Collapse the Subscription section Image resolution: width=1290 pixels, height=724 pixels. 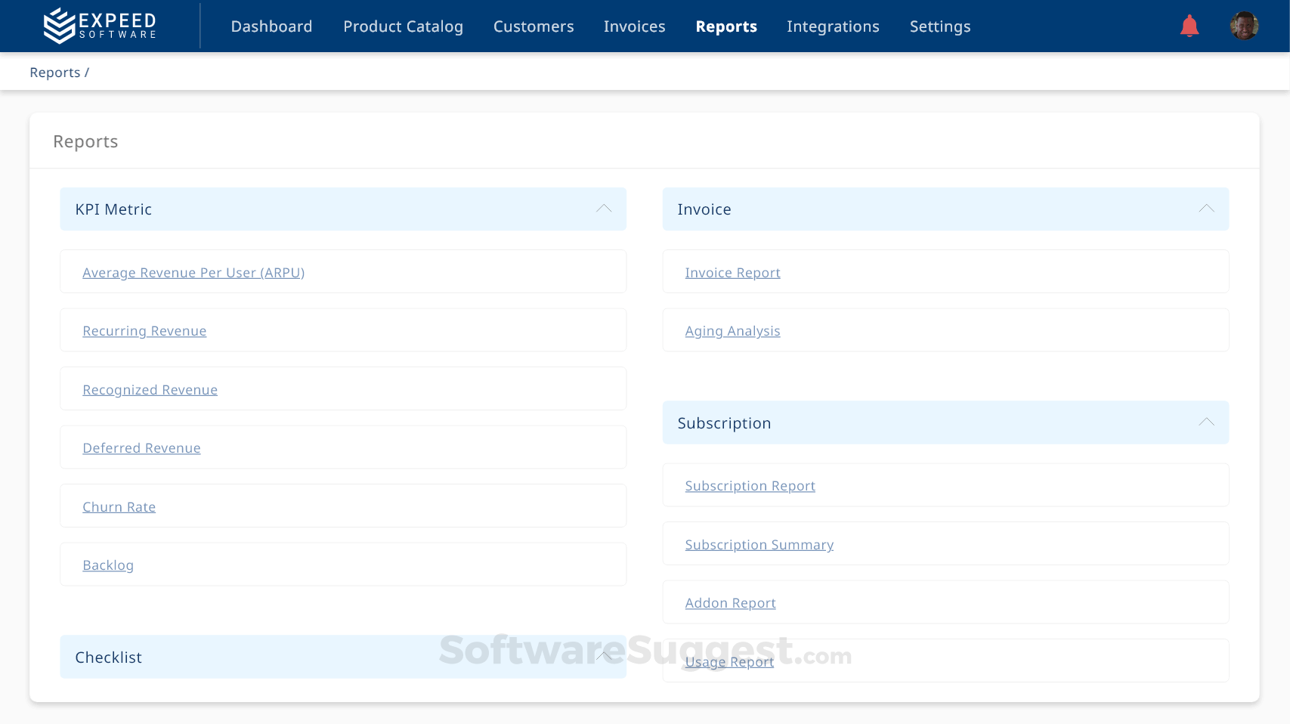point(1206,422)
